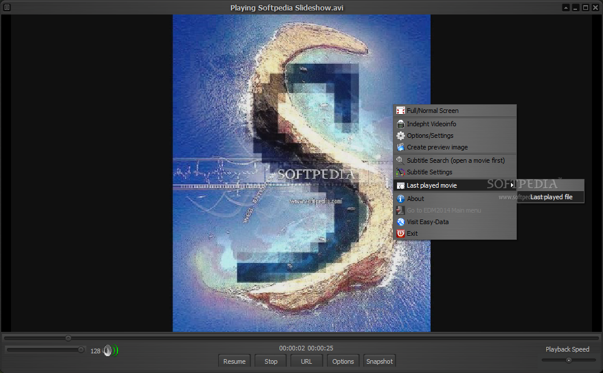Screen dimensions: 603x373
Task: Click the Create preview image icon
Action: pos(400,147)
